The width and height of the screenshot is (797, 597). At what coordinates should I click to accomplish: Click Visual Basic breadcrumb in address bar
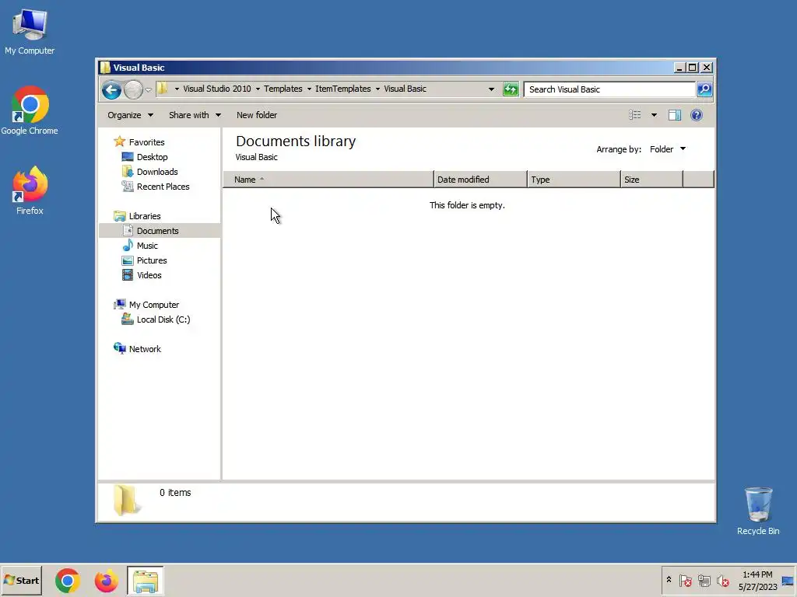[405, 89]
